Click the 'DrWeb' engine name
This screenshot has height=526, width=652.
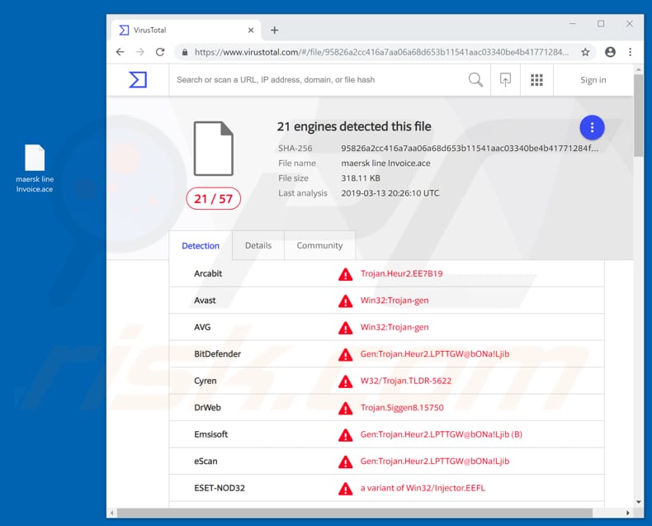(x=207, y=407)
